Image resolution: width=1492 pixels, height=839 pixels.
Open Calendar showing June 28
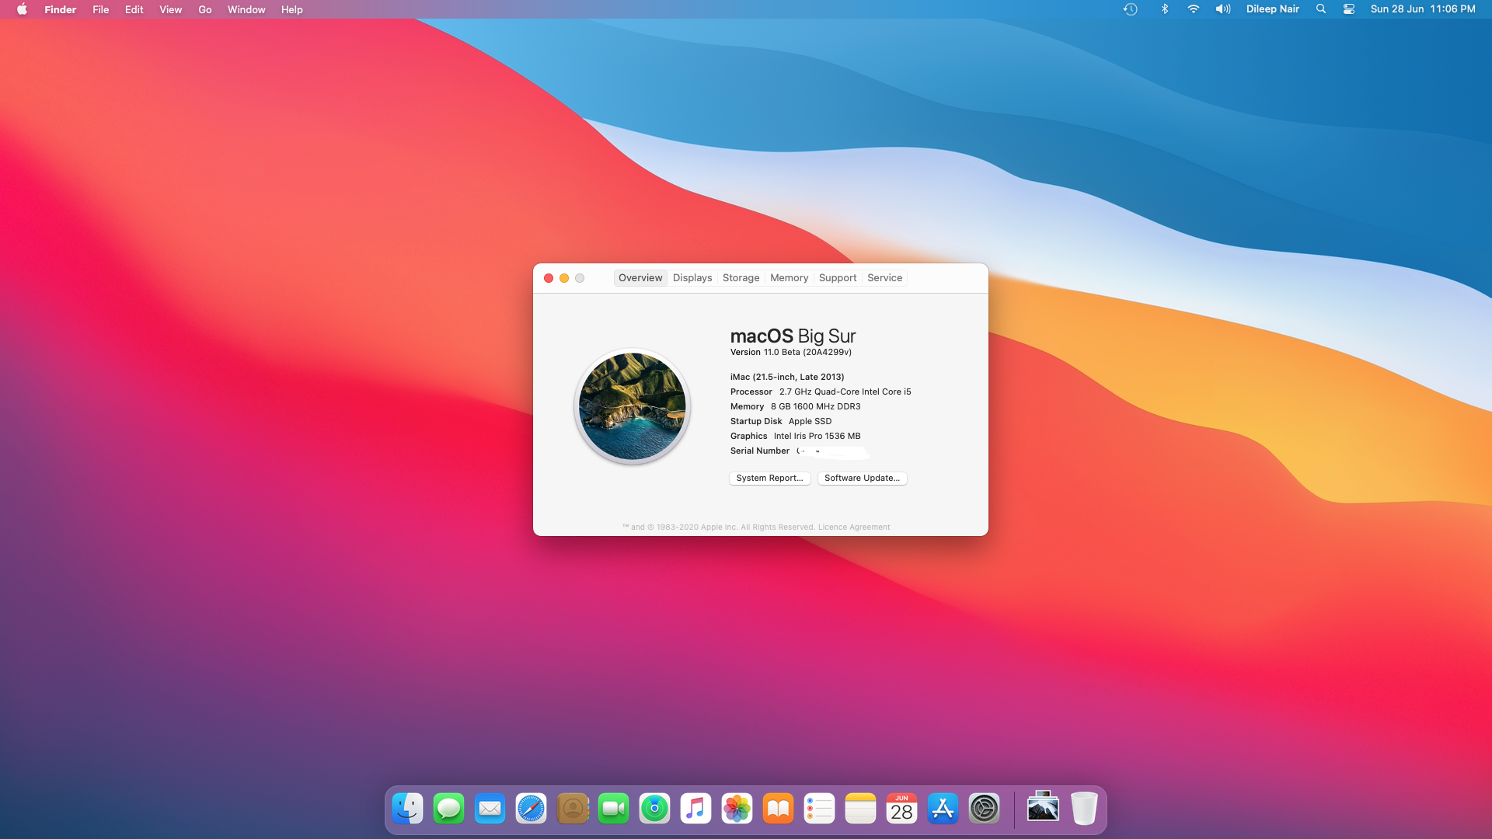tap(902, 809)
